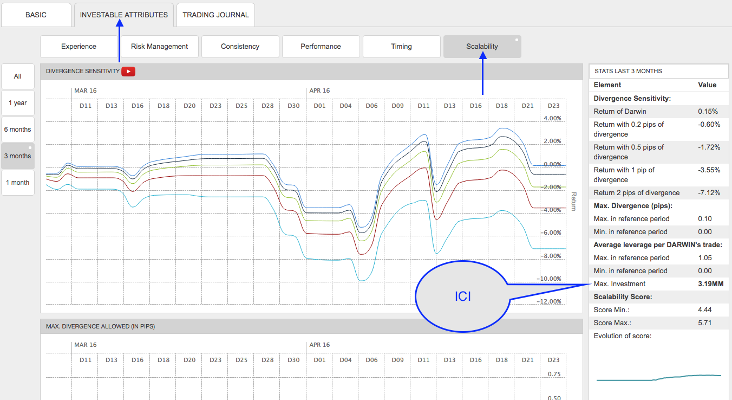Open the BASIC tab
The width and height of the screenshot is (732, 400).
tap(36, 15)
